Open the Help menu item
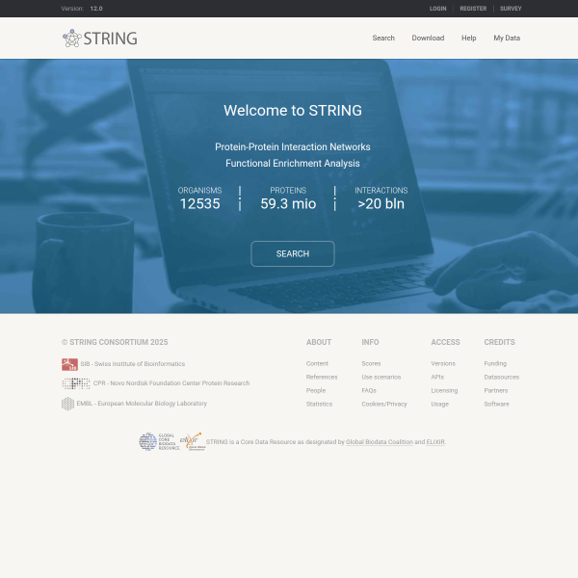Image resolution: width=578 pixels, height=578 pixels. (x=469, y=38)
